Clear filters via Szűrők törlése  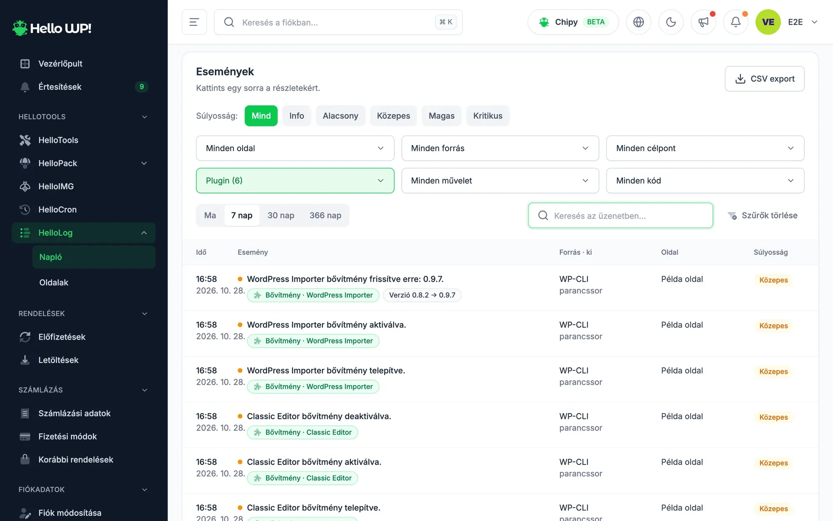tap(762, 215)
